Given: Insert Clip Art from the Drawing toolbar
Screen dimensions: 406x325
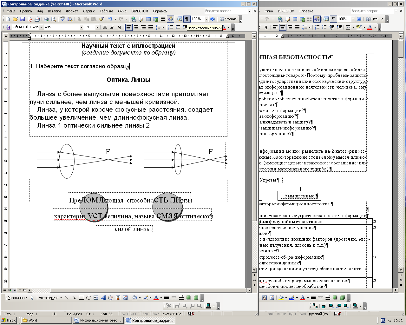Looking at the screenshot, I should point(118,298).
